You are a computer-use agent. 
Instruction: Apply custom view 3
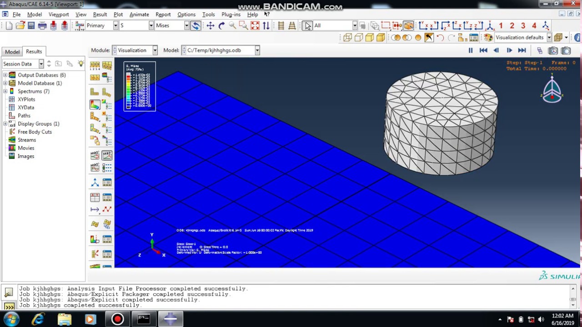[x=523, y=26]
